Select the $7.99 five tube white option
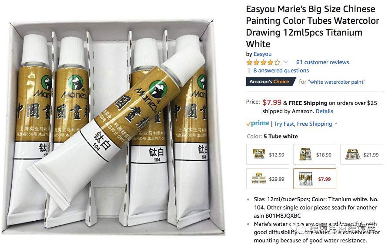The width and height of the screenshot is (388, 245). pyautogui.click(x=315, y=179)
